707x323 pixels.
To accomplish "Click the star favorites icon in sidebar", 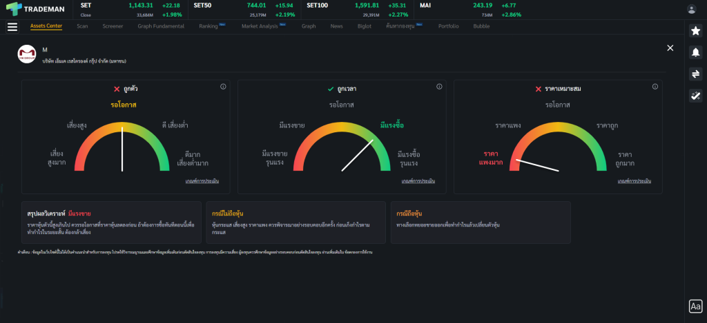I will point(695,31).
